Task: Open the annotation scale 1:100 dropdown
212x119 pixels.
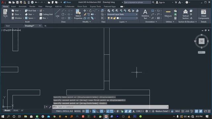Action: tap(140, 111)
